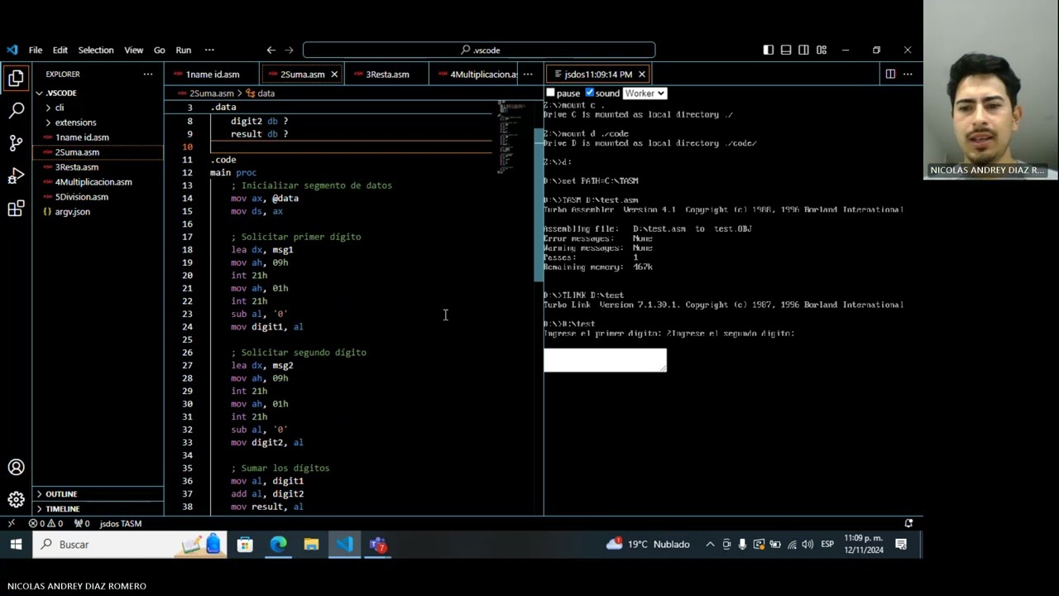The width and height of the screenshot is (1059, 596).
Task: Open the Selection menu
Action: (x=96, y=50)
